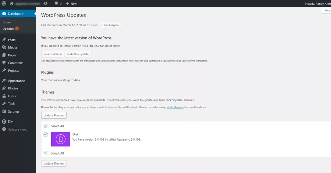
Task: Toggle the bottom Select All checkbox
Action: point(46,153)
